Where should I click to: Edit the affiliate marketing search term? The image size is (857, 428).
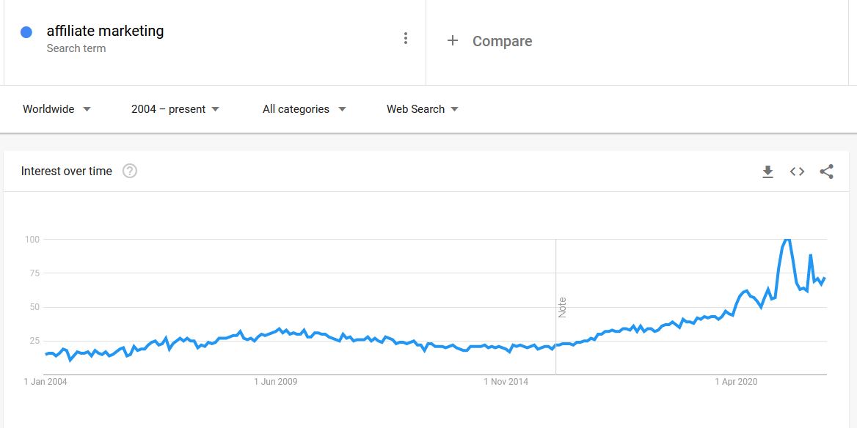tap(105, 31)
